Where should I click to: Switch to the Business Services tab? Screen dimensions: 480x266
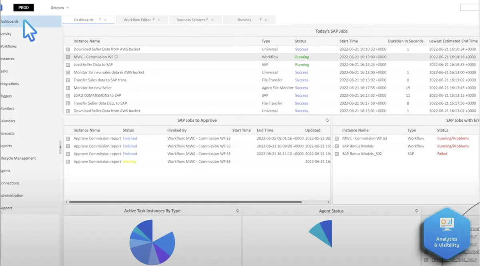190,20
